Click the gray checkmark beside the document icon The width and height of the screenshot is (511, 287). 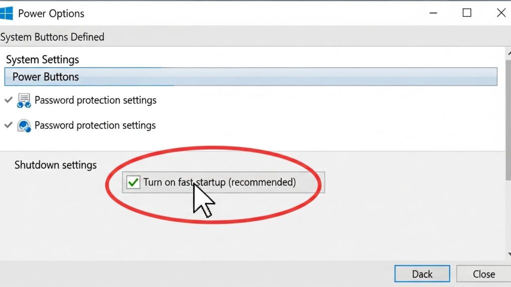pos(8,100)
